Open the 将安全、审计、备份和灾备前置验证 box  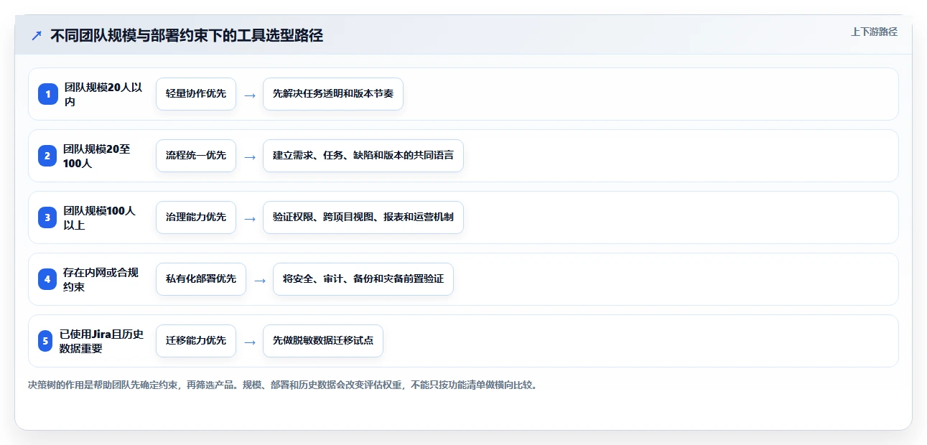[363, 279]
